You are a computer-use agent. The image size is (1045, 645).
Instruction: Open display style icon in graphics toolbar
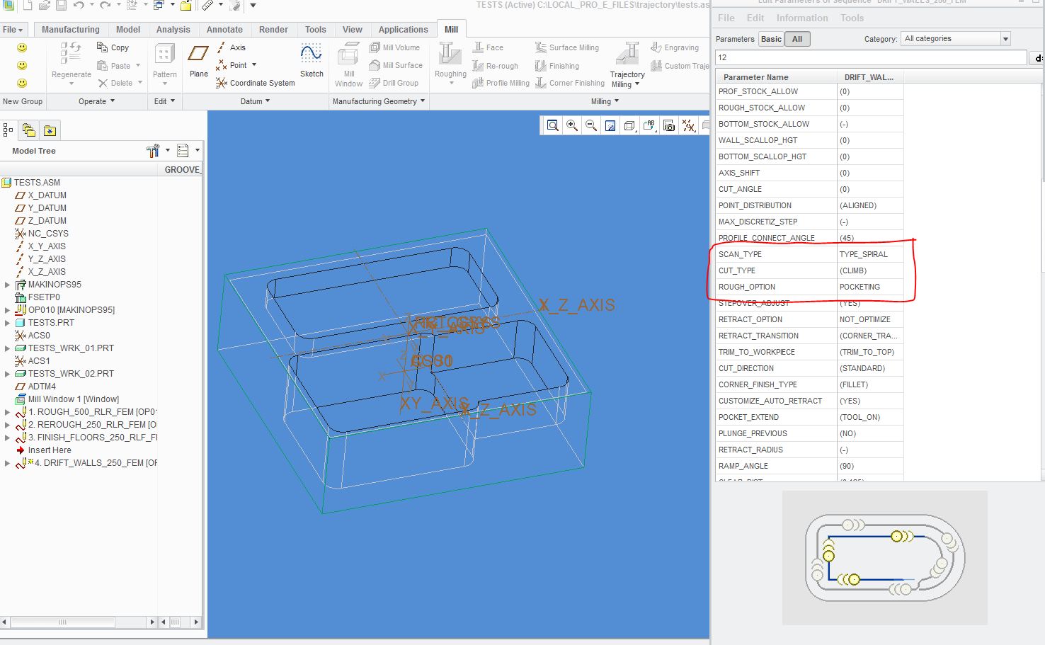pyautogui.click(x=629, y=126)
